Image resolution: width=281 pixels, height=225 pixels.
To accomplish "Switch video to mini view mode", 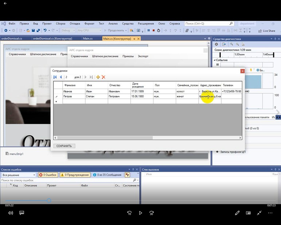I will pyautogui.click(x=248, y=213).
